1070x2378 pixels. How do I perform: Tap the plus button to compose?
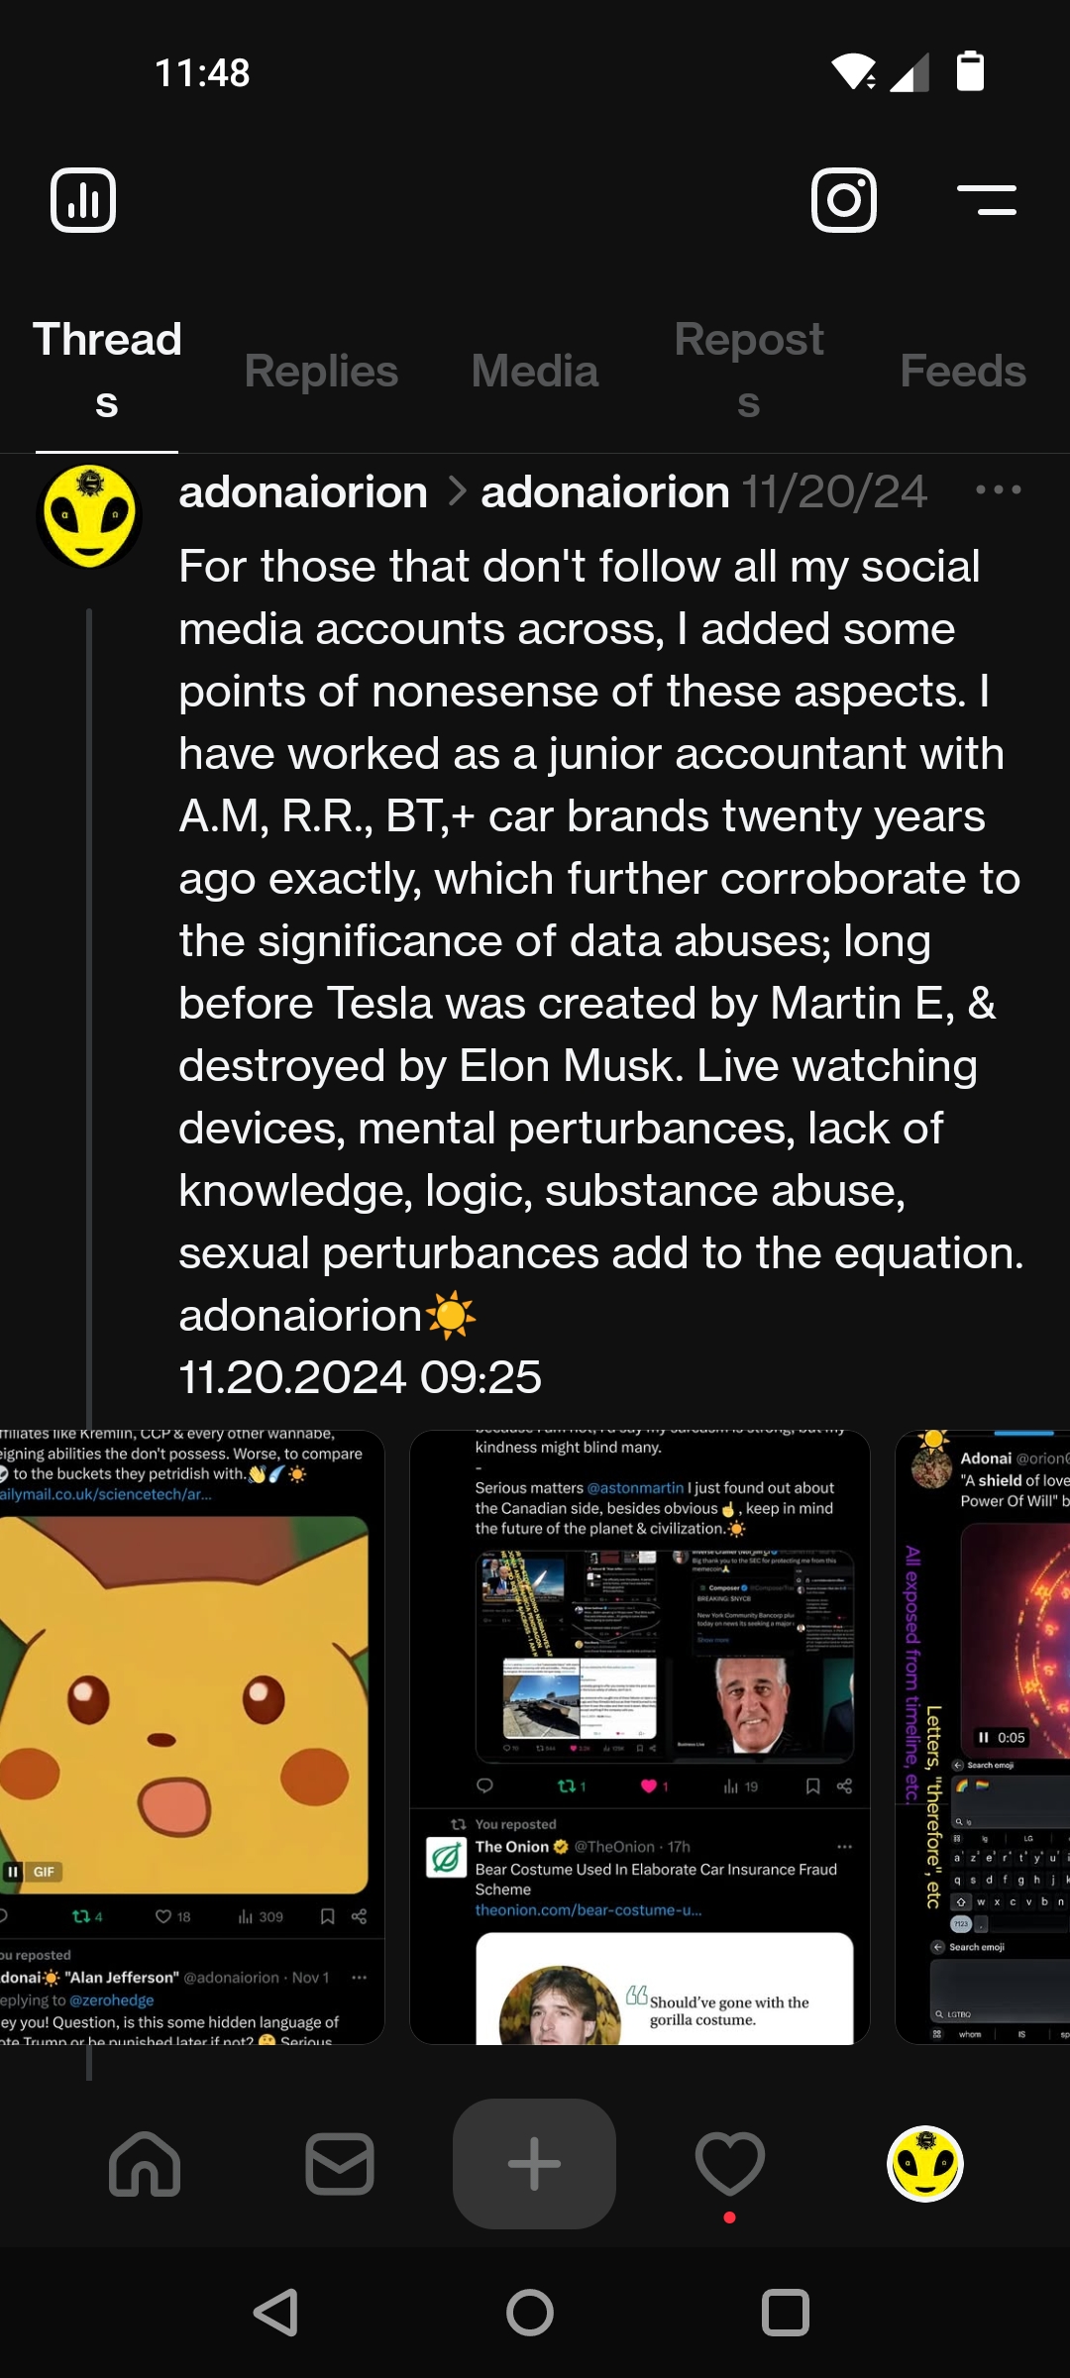click(534, 2164)
